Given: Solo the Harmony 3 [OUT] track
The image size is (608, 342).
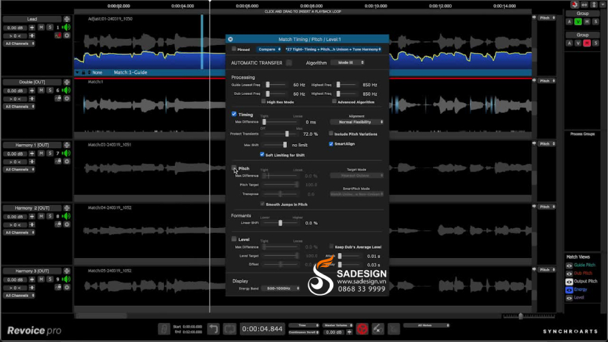Looking at the screenshot, I should (50, 279).
